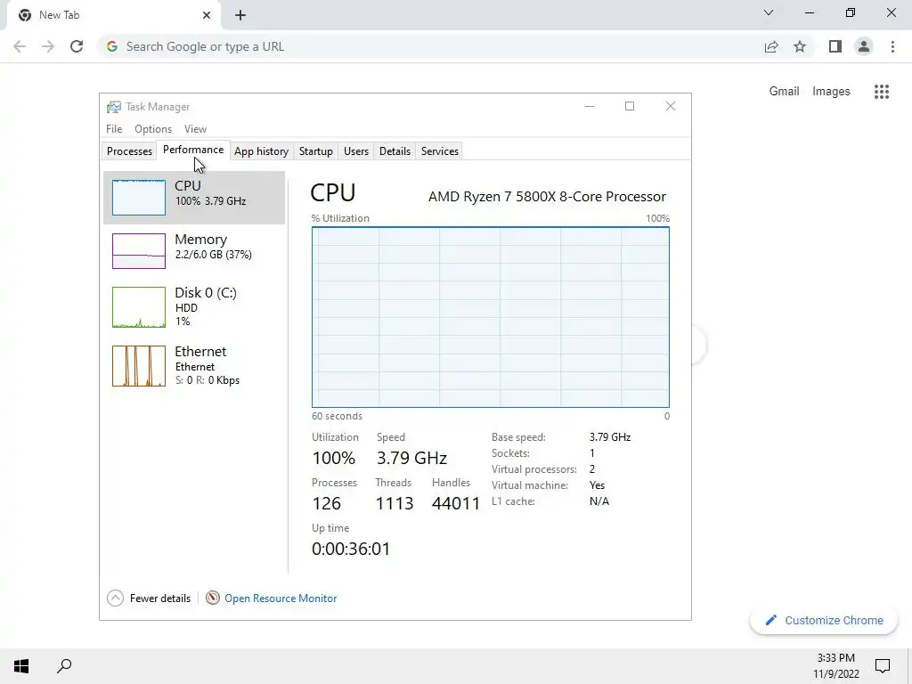Screen dimensions: 912x684
Task: Open the Windows Start menu
Action: (x=21, y=666)
